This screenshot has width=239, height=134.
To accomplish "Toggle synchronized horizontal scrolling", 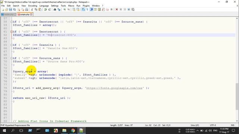I will tap(78, 9).
